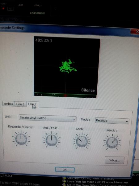Expand the Modo dropdown arrow

(127, 121)
